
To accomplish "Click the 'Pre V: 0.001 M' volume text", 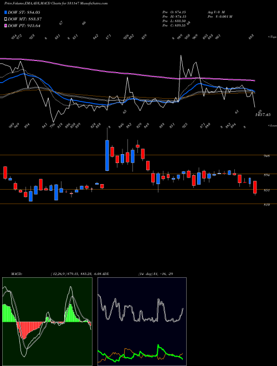I will pos(219,16).
